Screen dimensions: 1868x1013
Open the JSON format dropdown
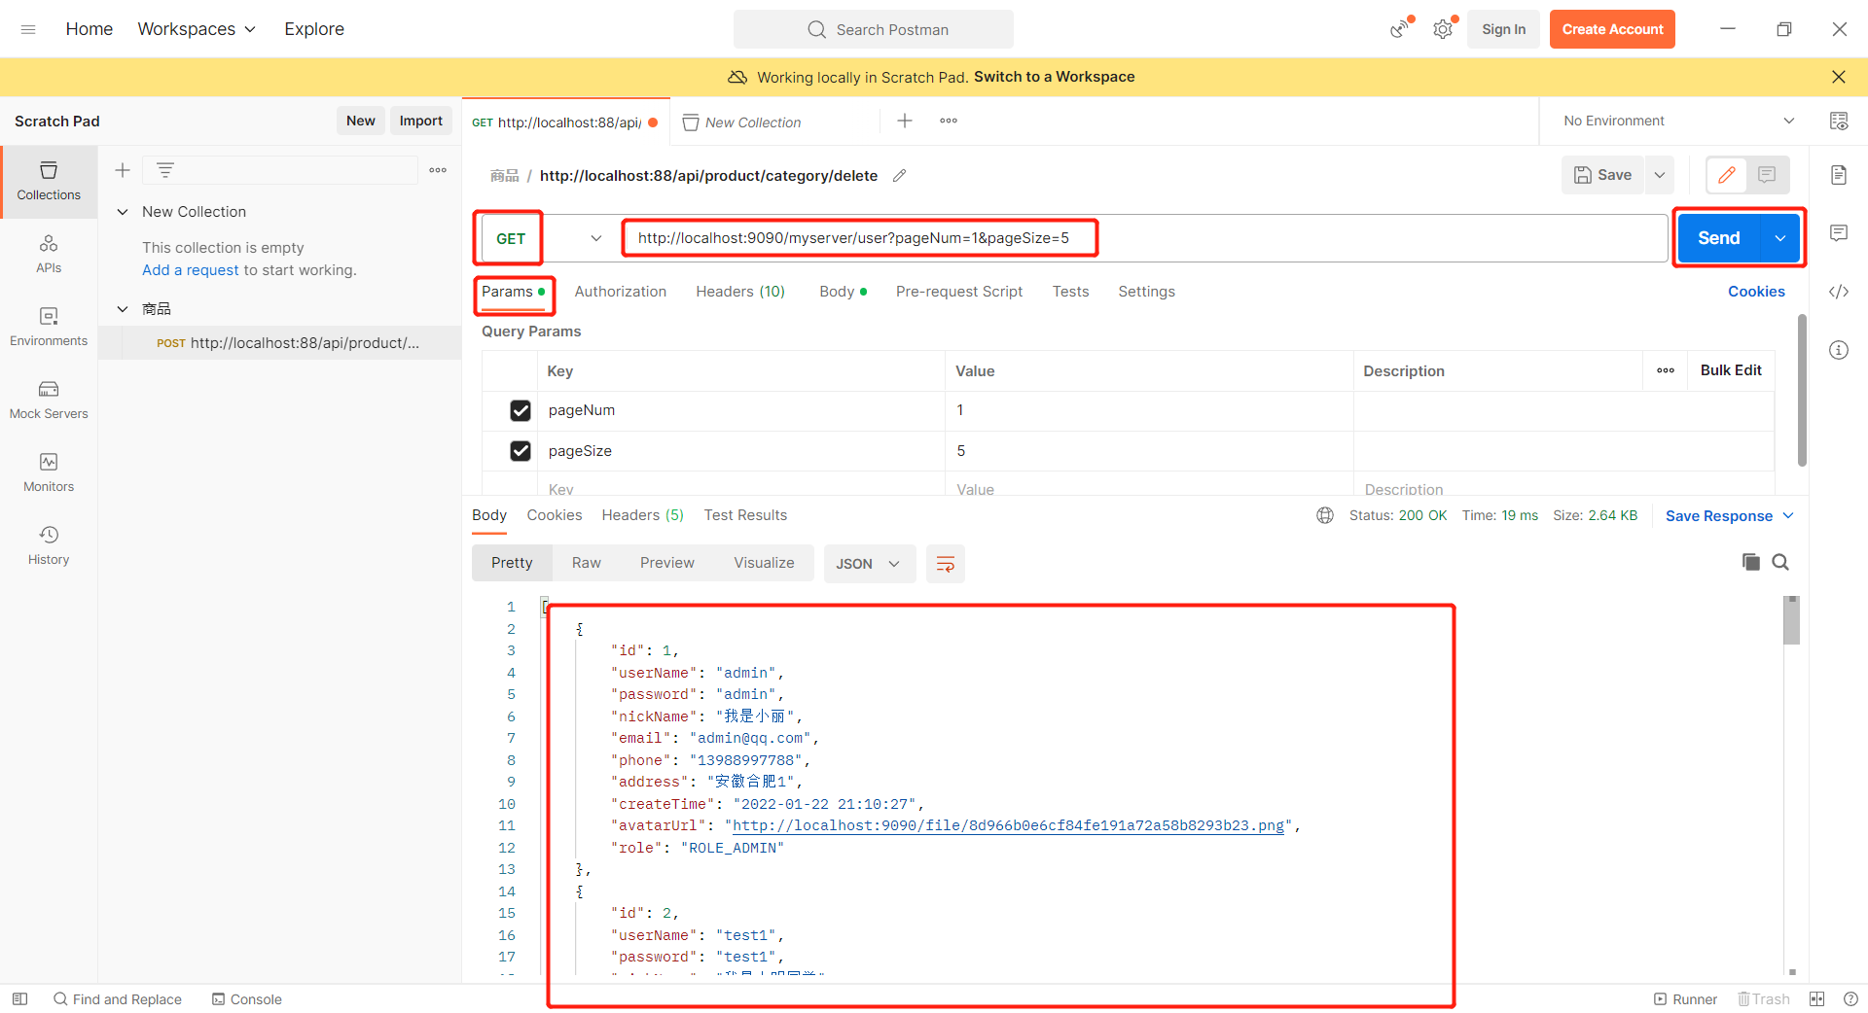pyautogui.click(x=869, y=564)
